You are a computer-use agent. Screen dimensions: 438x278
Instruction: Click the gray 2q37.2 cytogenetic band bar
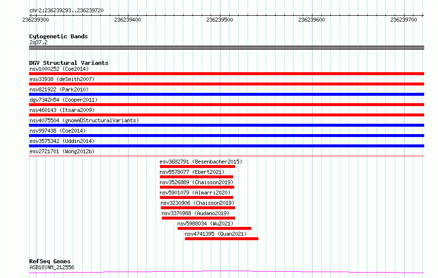click(x=226, y=48)
